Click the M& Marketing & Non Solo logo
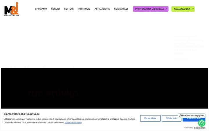This screenshot has width=209, height=131. (x=12, y=9)
